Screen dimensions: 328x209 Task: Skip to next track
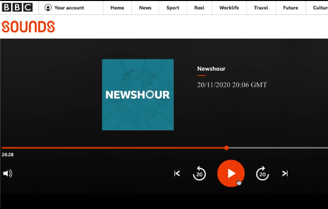(285, 174)
